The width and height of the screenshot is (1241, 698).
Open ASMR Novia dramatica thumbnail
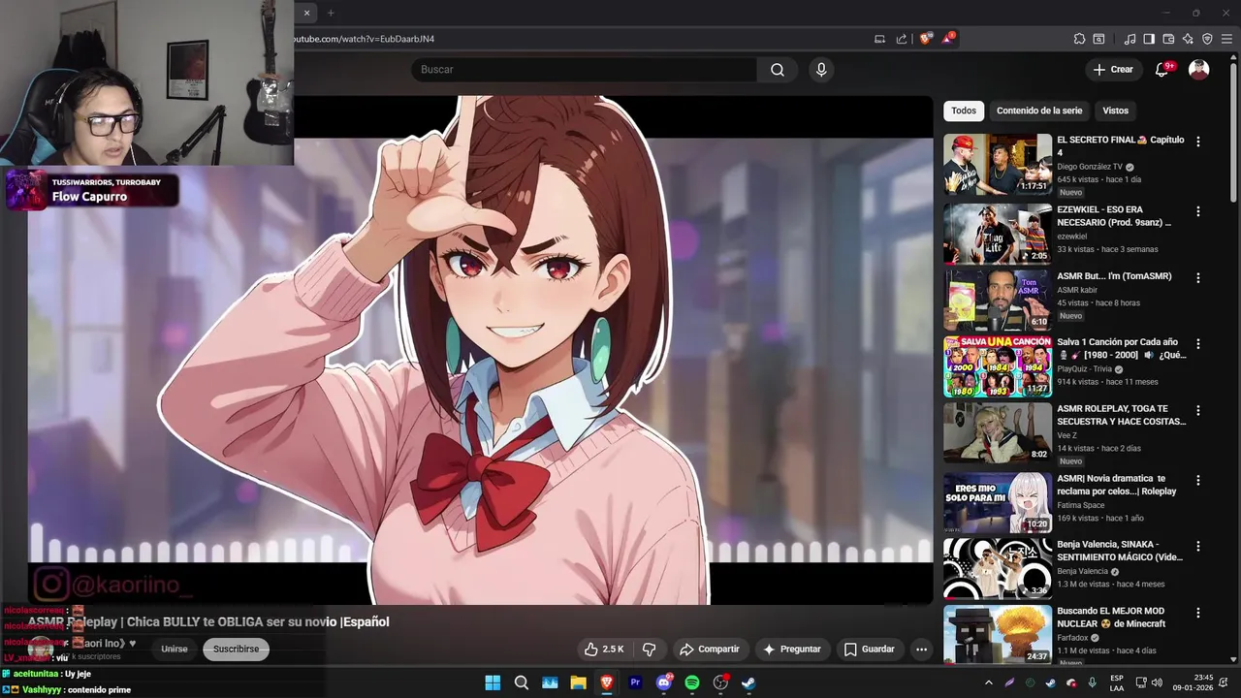pyautogui.click(x=998, y=502)
